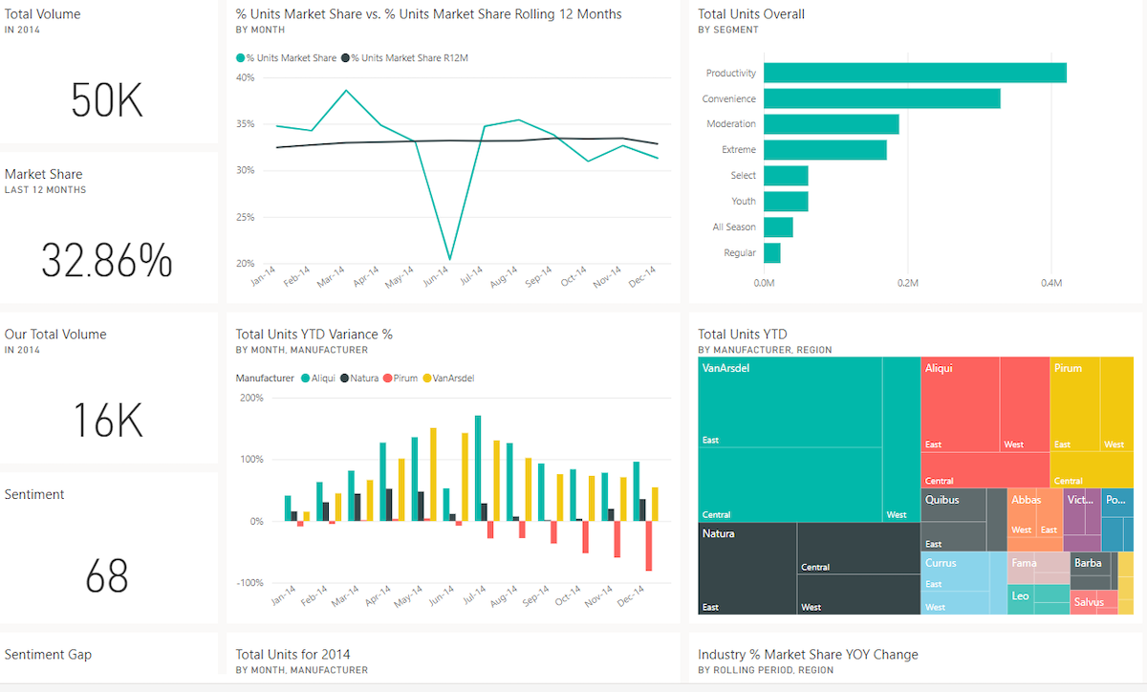Click the Natura legend color marker
Screen dimensions: 1147x692
click(x=344, y=378)
